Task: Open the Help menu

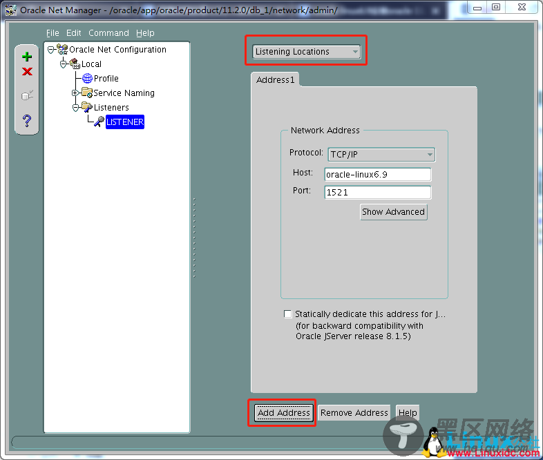Action: (x=145, y=33)
